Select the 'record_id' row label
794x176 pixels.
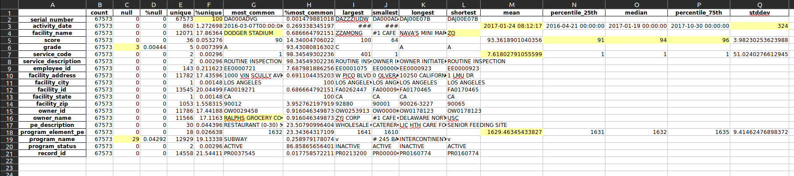tap(52, 153)
